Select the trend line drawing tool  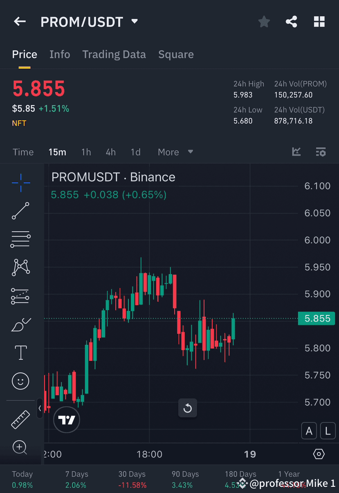[20, 211]
